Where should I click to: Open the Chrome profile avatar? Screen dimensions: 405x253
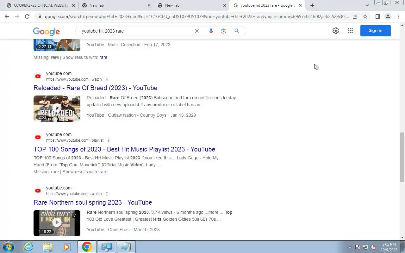click(x=388, y=16)
